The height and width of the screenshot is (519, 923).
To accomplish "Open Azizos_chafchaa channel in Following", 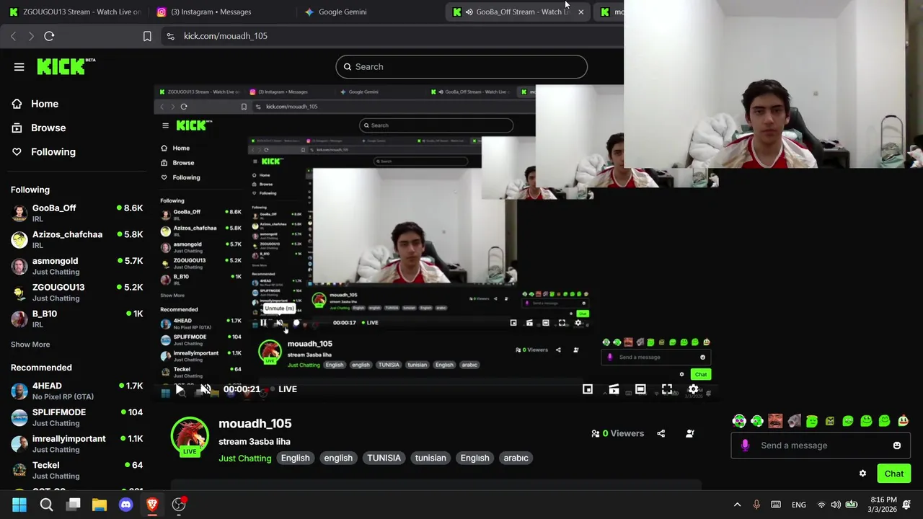I will coord(76,239).
